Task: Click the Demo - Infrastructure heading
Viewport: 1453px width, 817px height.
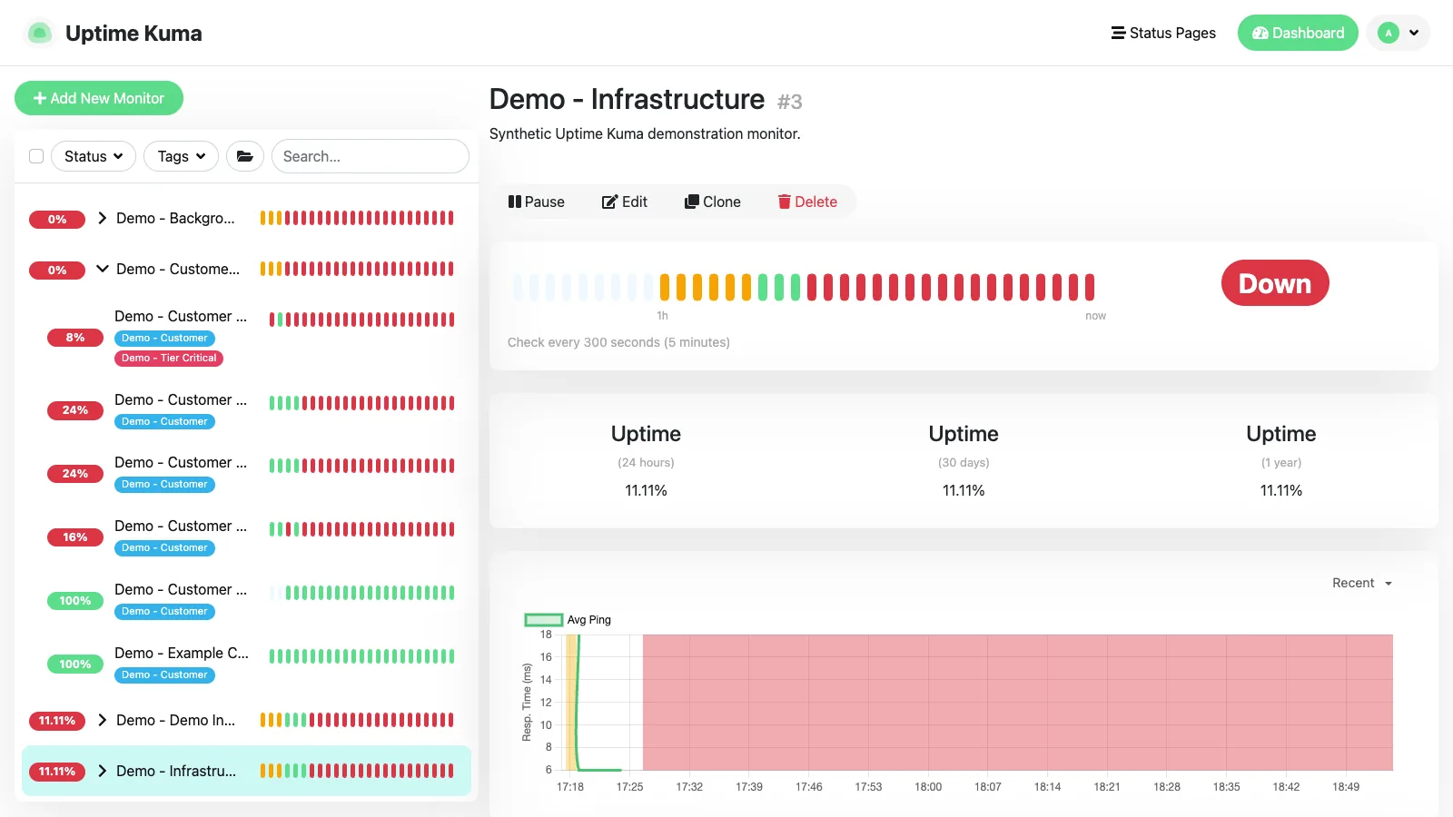Action: point(627,99)
